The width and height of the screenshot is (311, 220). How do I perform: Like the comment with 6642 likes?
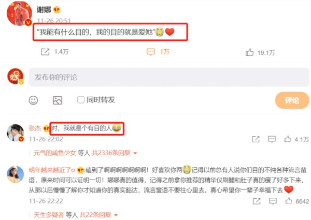(289, 201)
